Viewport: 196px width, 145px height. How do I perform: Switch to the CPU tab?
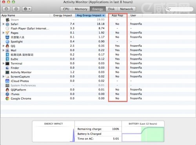[x=66, y=9]
